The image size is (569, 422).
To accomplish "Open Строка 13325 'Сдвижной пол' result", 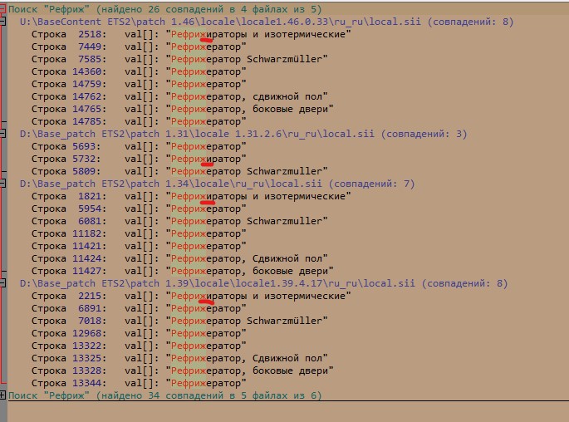I will point(179,358).
